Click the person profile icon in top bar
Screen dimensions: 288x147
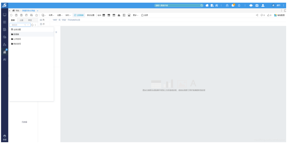[263, 6]
